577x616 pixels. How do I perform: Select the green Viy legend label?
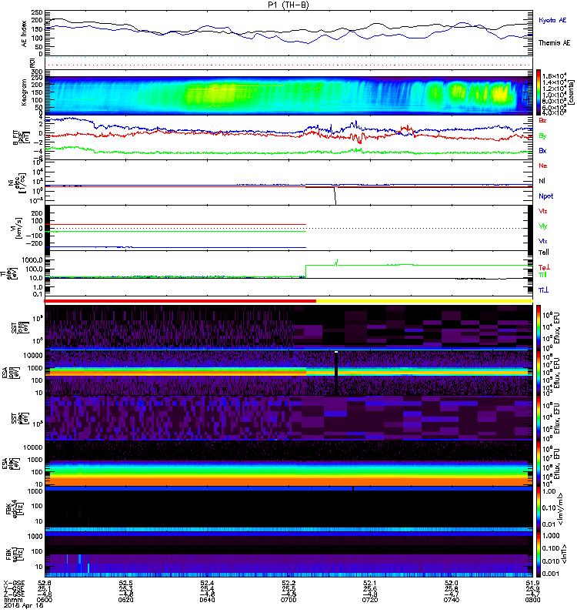click(x=543, y=226)
